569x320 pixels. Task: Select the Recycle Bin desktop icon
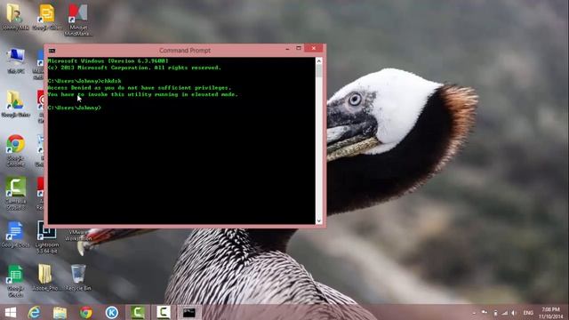click(78, 277)
